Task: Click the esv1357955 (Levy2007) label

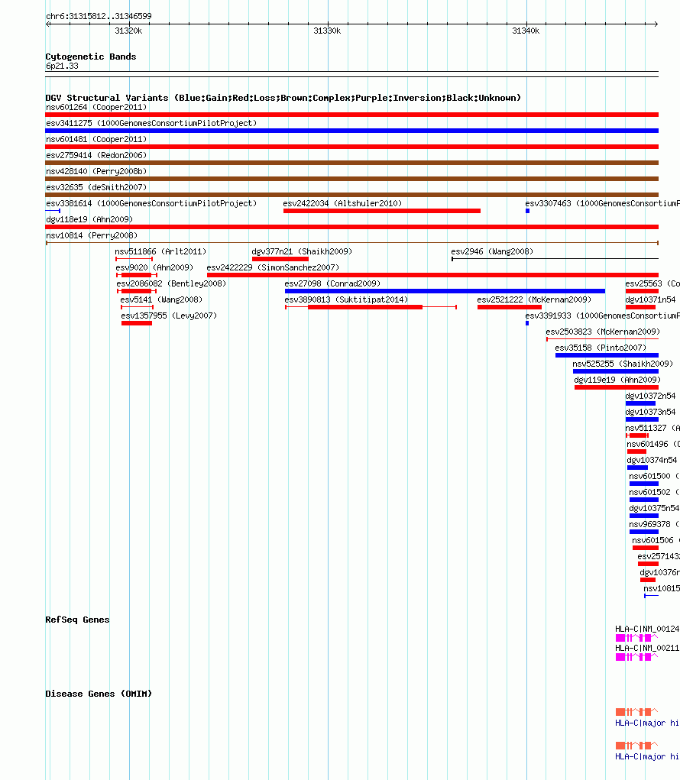Action: click(169, 316)
